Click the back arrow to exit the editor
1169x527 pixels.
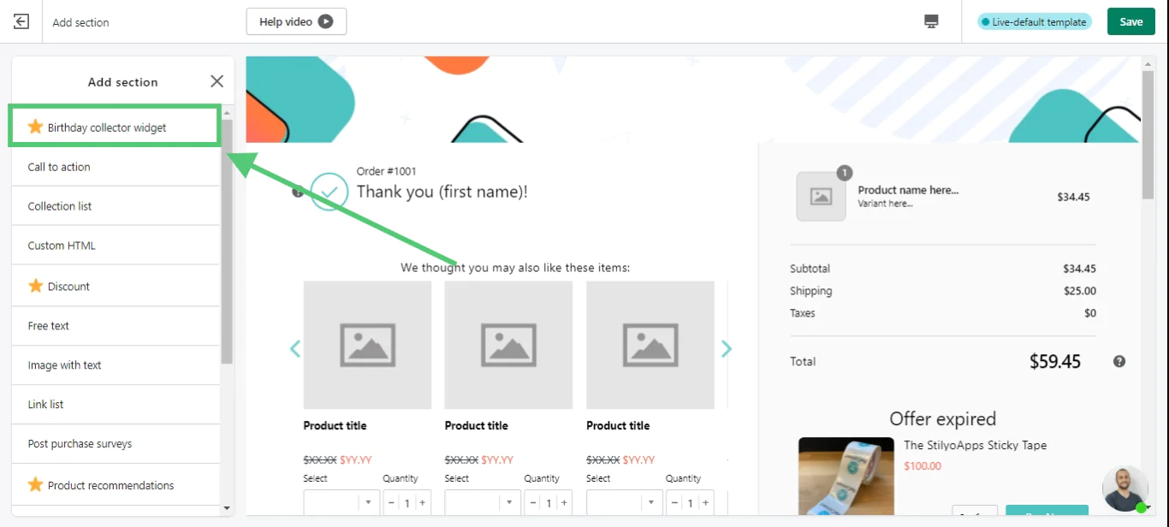point(20,21)
